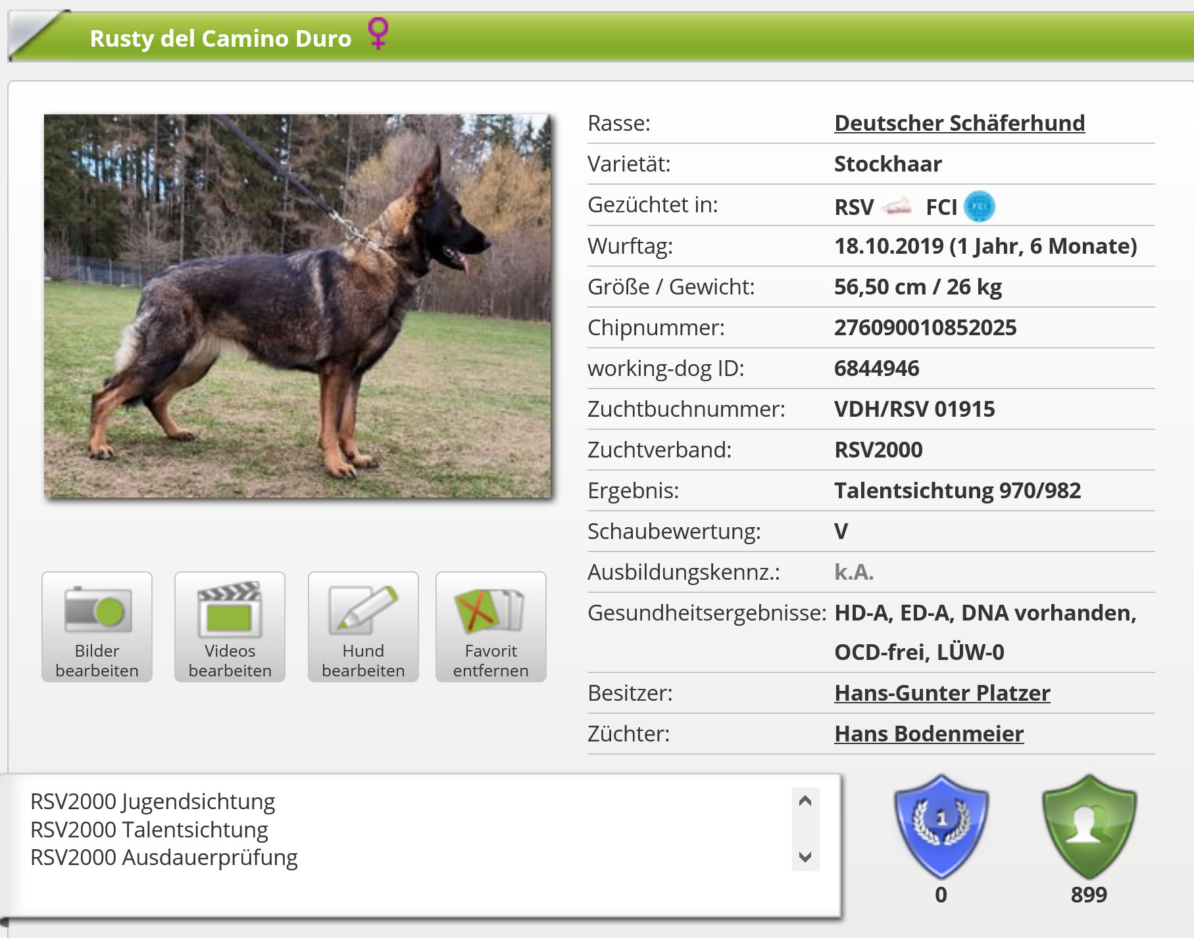Viewport: 1194px width, 938px height.
Task: Click the green user profile shield
Action: tap(1089, 826)
